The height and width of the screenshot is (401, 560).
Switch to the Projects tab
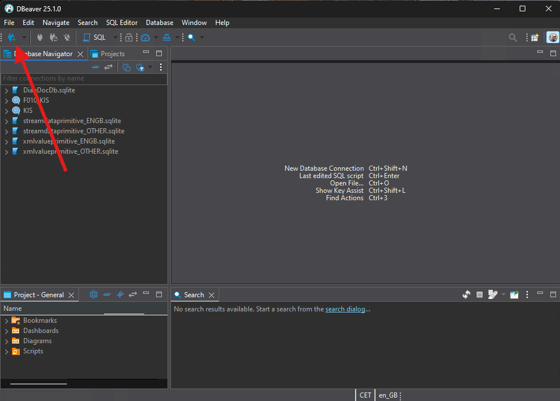click(112, 54)
